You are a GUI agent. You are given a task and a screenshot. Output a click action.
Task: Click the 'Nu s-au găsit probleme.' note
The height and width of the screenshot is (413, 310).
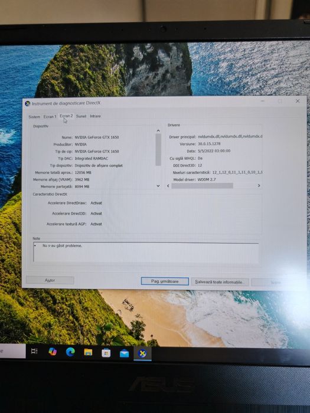coord(63,246)
